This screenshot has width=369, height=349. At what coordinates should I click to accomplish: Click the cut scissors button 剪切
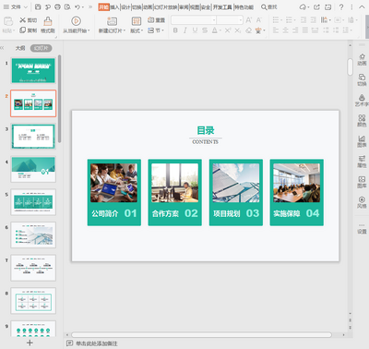[x=29, y=20]
